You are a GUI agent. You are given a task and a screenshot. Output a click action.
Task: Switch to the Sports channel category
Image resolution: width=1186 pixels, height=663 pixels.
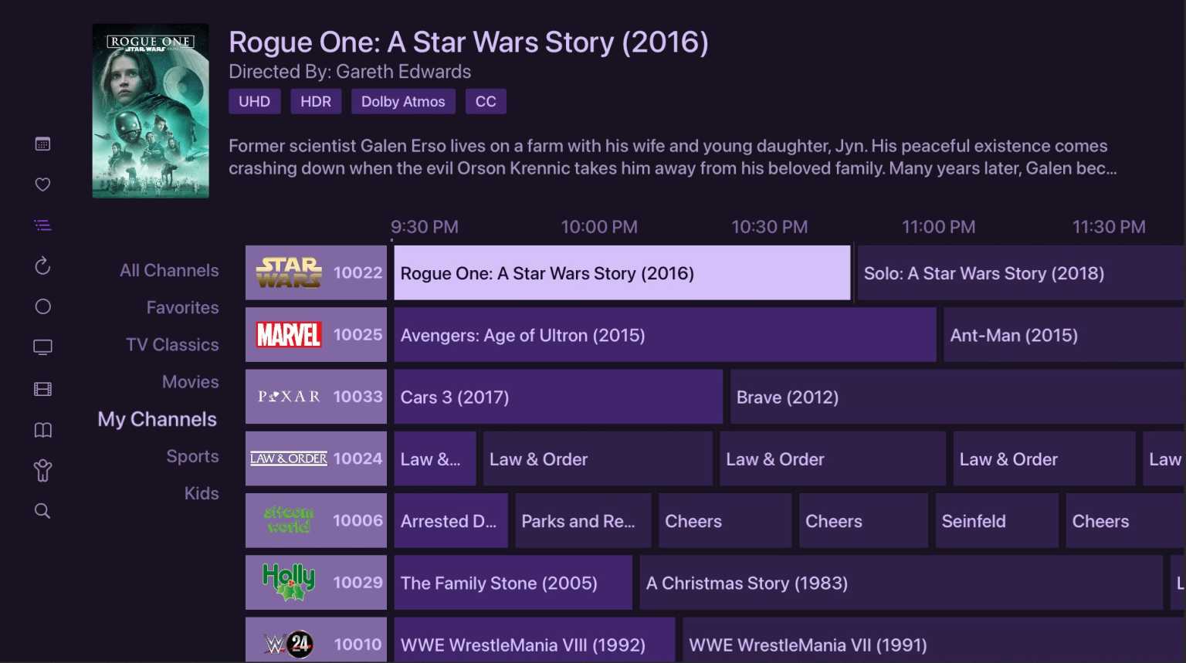192,456
